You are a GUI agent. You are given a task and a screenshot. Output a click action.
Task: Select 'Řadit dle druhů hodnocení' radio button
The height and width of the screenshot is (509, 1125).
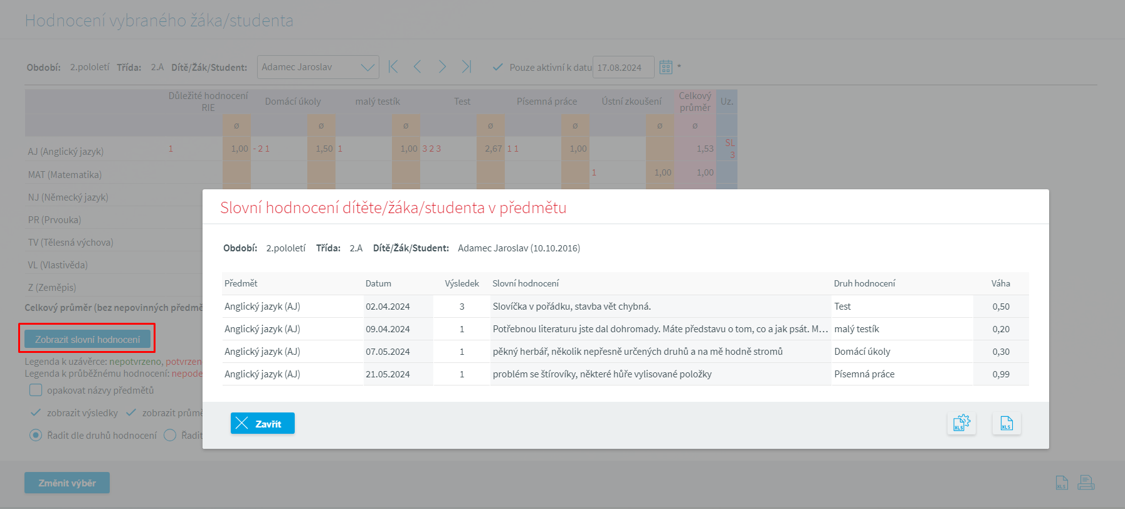click(36, 435)
